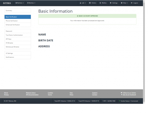148x114 pixels.
Task: Open the API Documentation footer link
Action: (x=32, y=95)
